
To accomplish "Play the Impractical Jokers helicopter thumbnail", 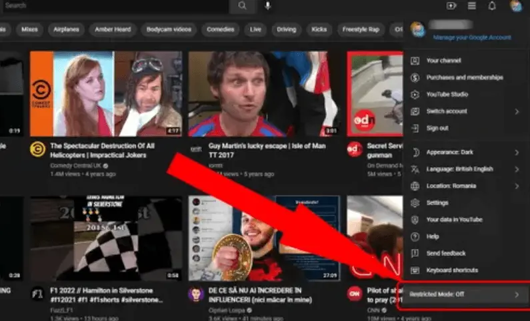I will click(106, 93).
